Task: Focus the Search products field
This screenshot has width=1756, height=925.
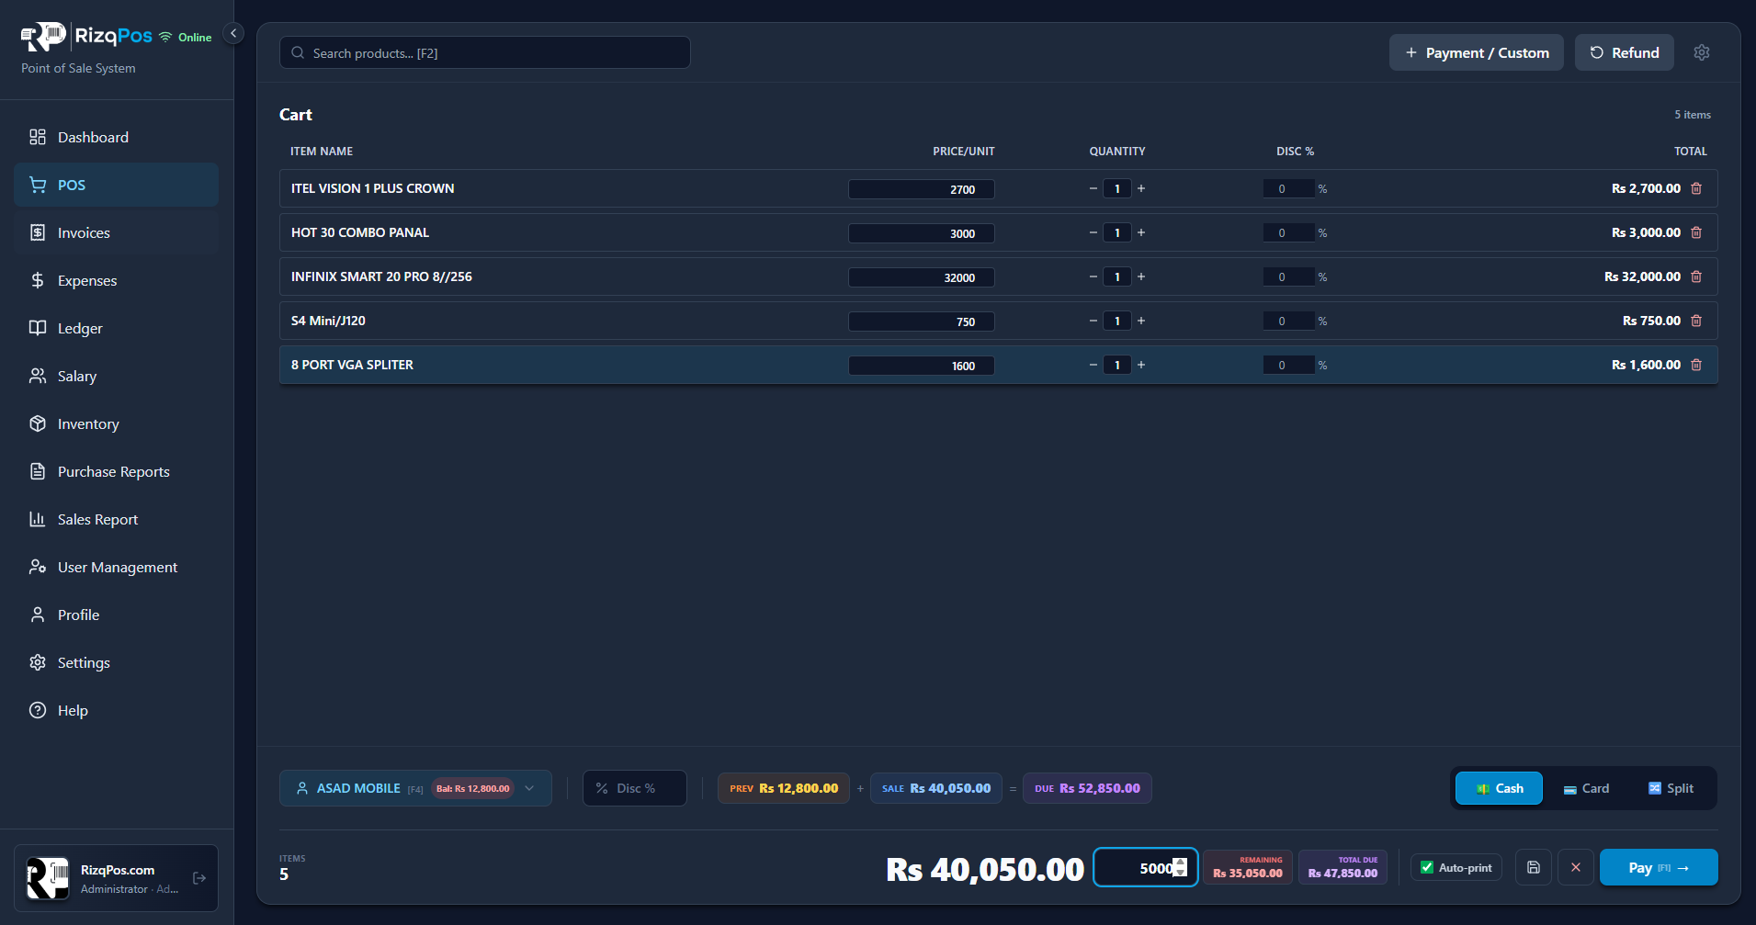Action: click(485, 52)
